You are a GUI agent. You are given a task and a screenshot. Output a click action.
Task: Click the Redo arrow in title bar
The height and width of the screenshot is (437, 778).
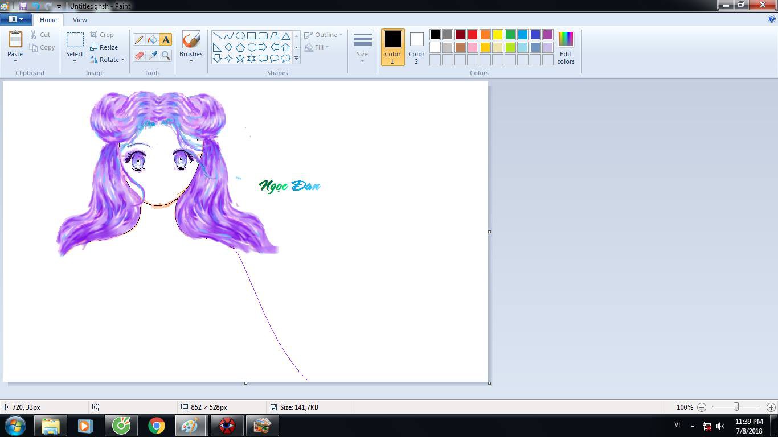(48, 6)
